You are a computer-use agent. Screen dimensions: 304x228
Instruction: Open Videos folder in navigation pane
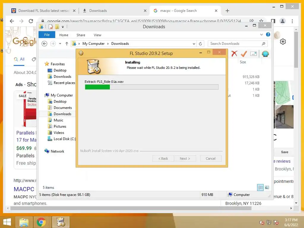[59, 133]
